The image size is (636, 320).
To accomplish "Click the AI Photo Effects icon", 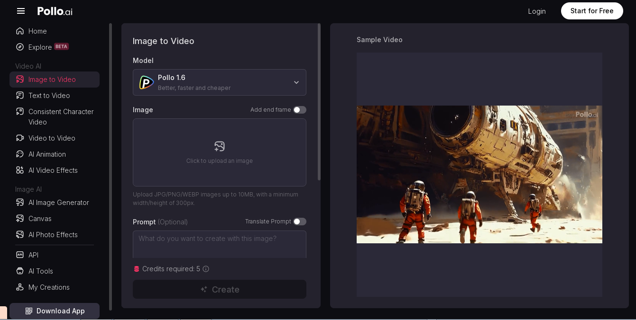I will click(x=20, y=235).
